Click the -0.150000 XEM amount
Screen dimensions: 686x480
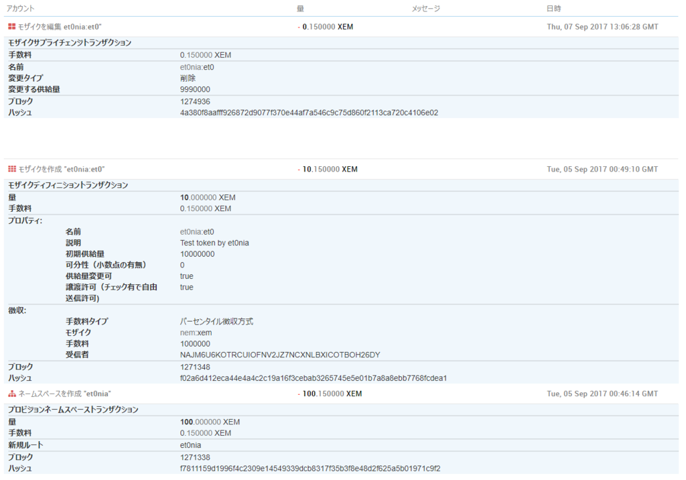tap(326, 27)
